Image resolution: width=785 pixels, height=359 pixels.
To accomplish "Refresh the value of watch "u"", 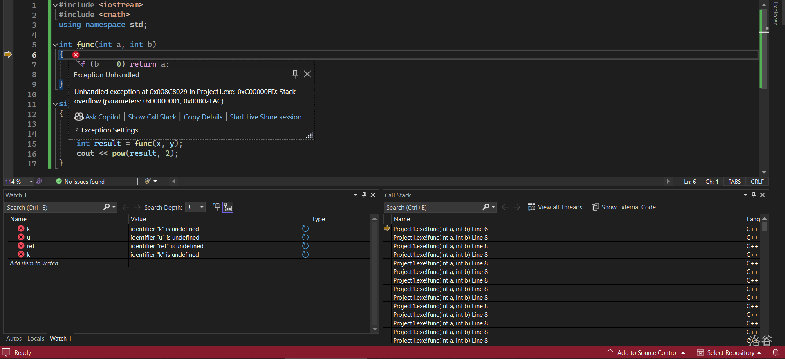I will pyautogui.click(x=305, y=238).
